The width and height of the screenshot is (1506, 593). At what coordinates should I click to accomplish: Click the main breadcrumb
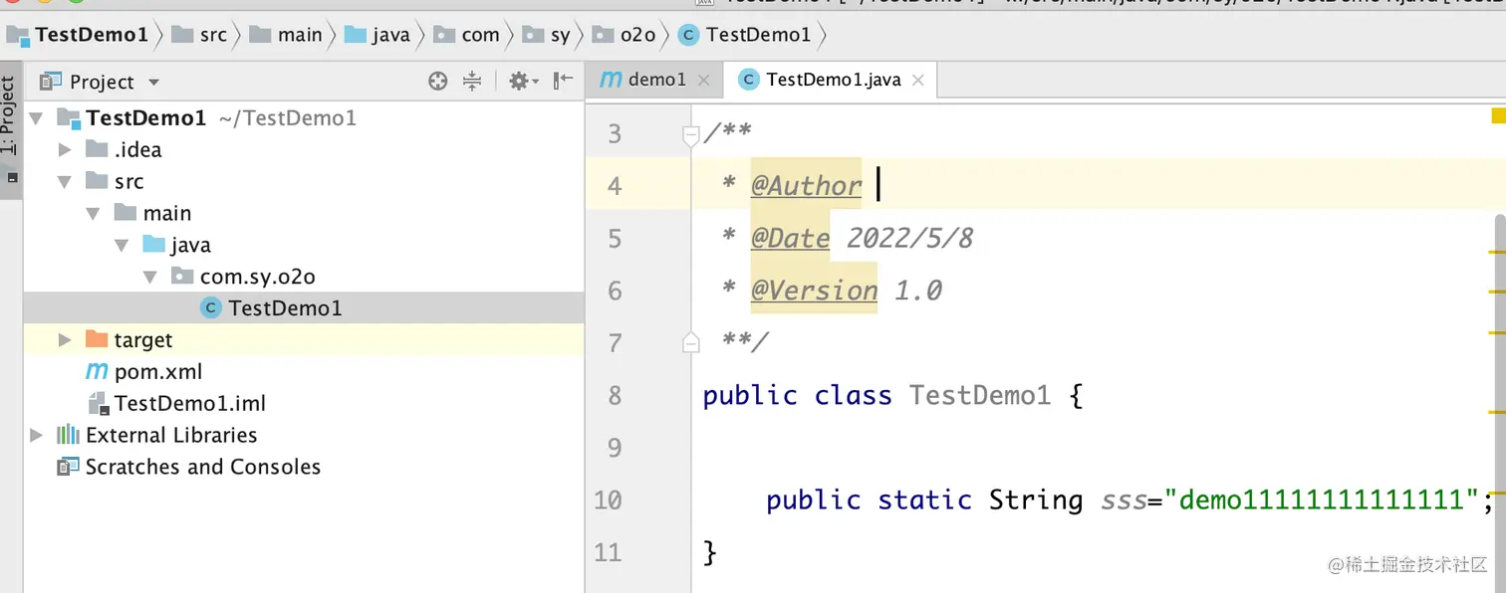pos(287,35)
